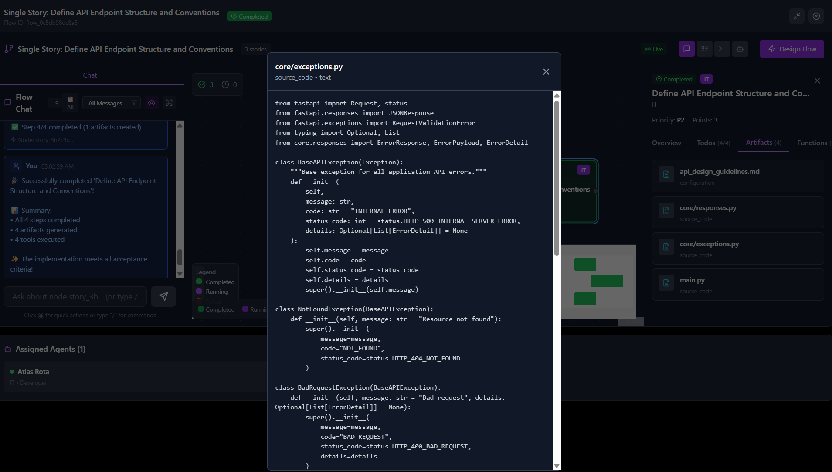Click the code viewer scroll-up arrow
The width and height of the screenshot is (832, 472).
(557, 95)
